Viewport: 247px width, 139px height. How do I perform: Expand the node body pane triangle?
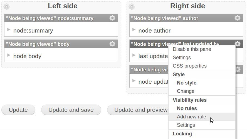point(9,55)
